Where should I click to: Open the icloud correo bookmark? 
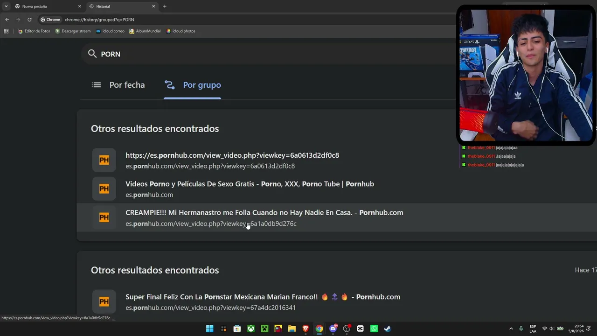pyautogui.click(x=110, y=31)
